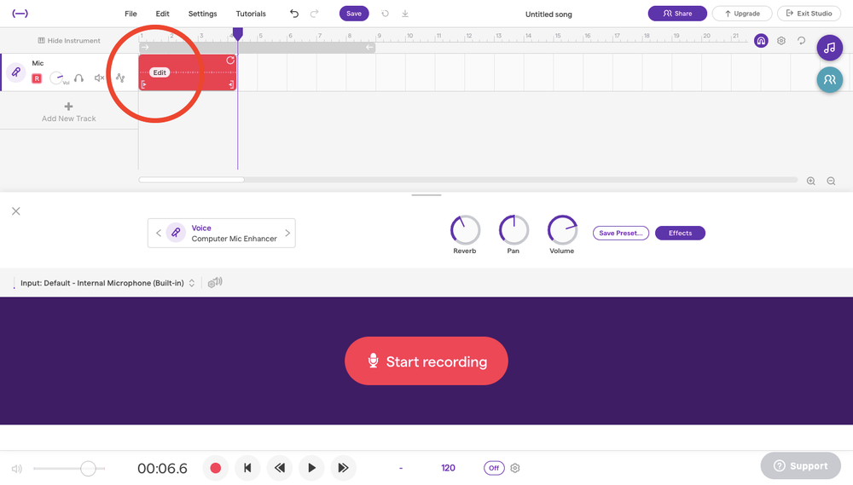This screenshot has height=485, width=853.
Task: Open the Edit menu
Action: pos(163,14)
